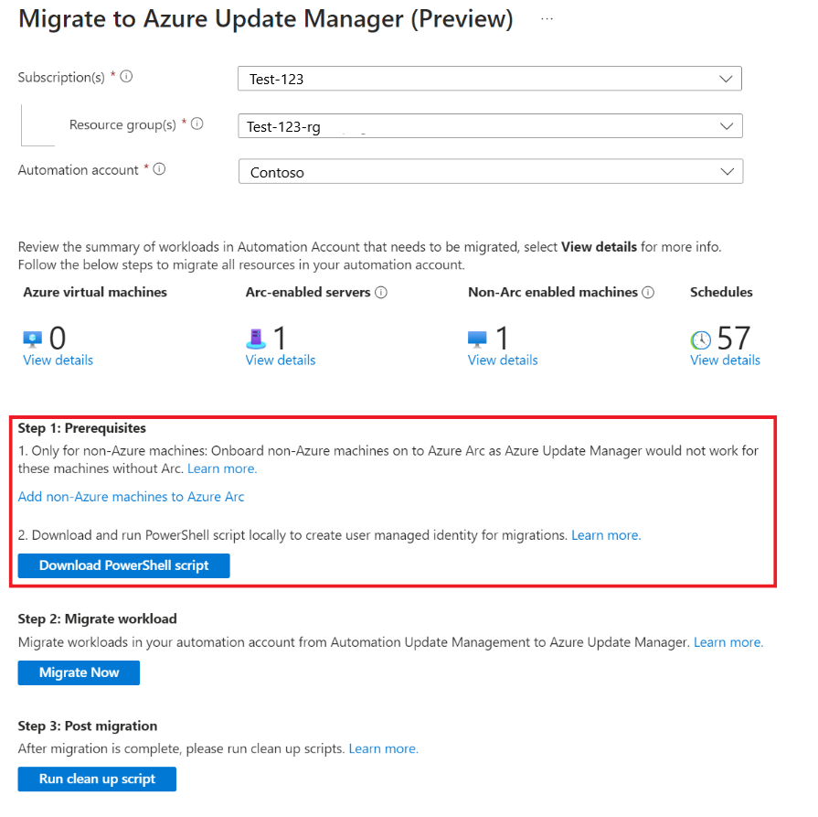This screenshot has height=817, width=818.
Task: Click the info icon beside Subscription(s)
Action: click(x=126, y=77)
